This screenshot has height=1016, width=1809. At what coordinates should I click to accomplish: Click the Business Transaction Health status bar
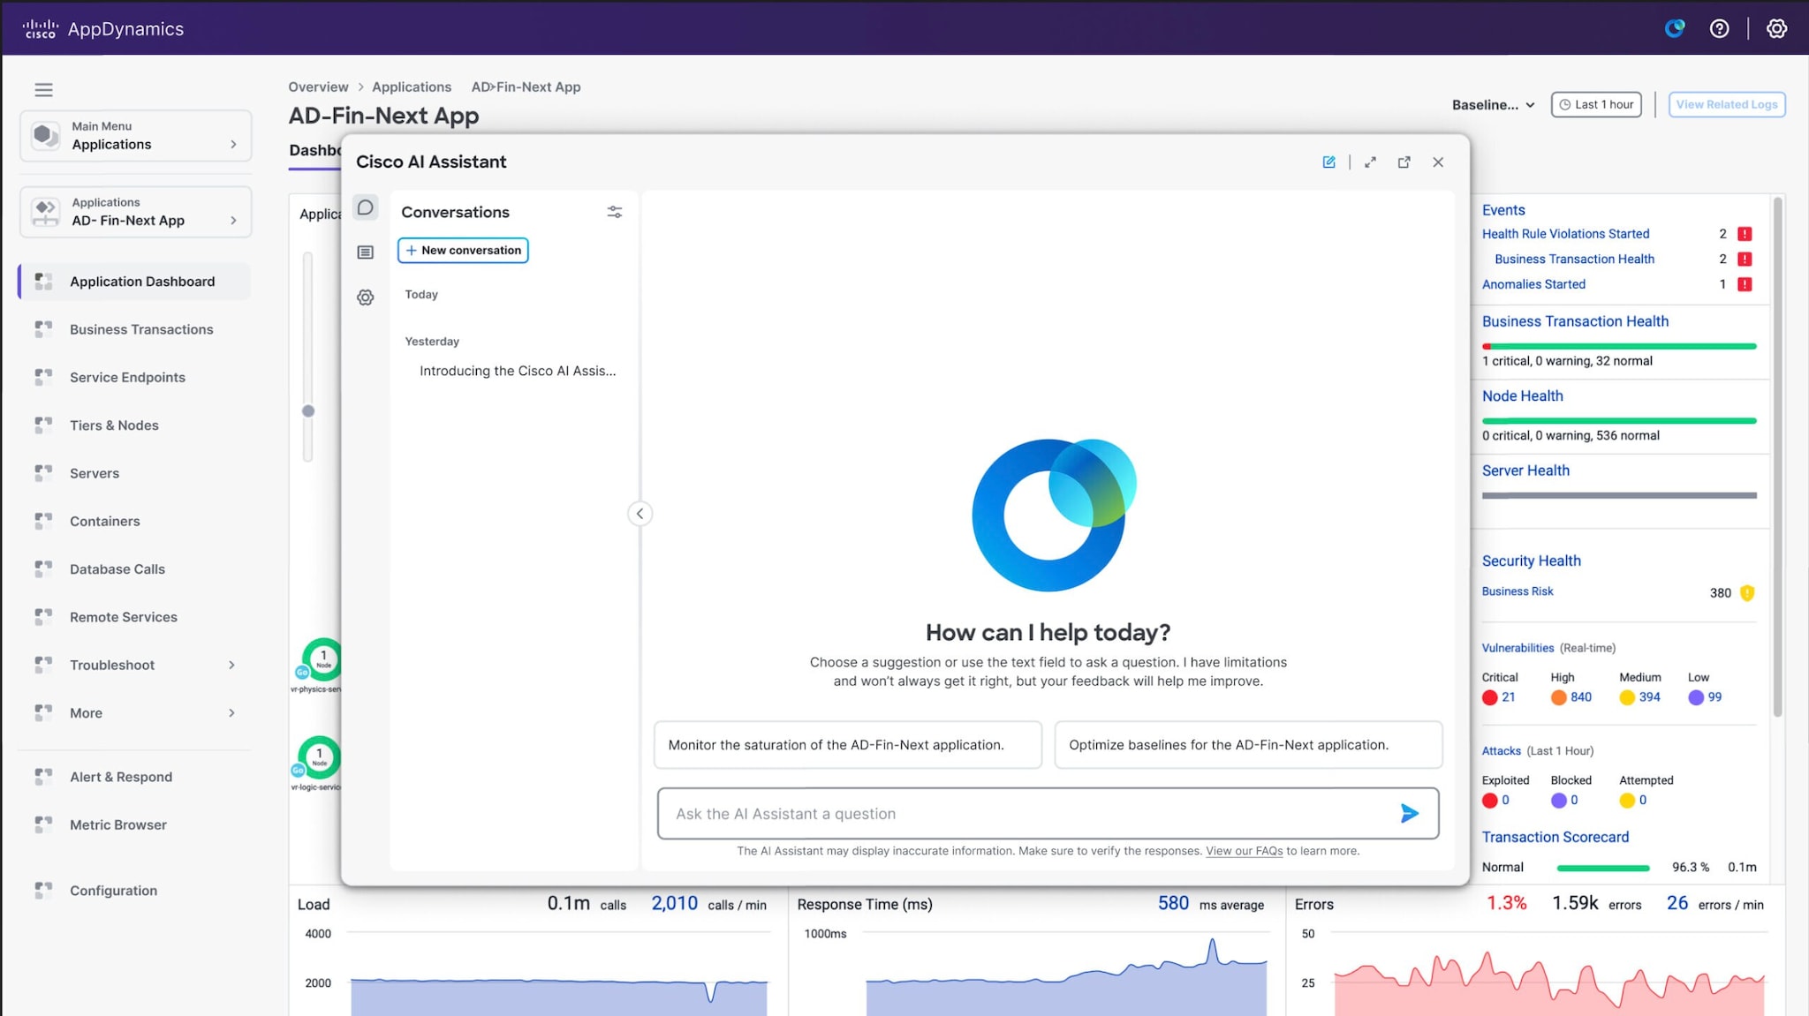click(x=1619, y=346)
